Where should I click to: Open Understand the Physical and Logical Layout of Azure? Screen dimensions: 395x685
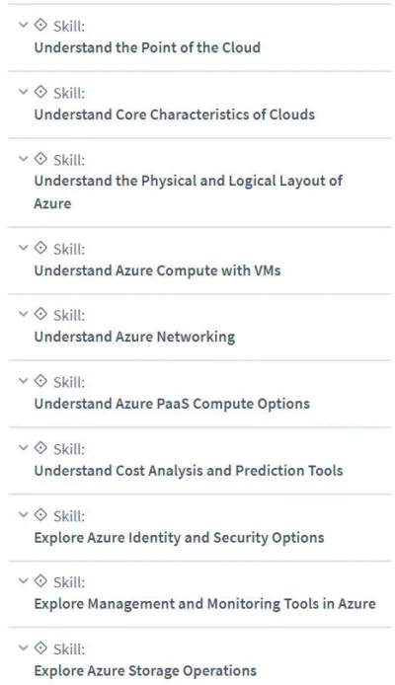pos(189,191)
